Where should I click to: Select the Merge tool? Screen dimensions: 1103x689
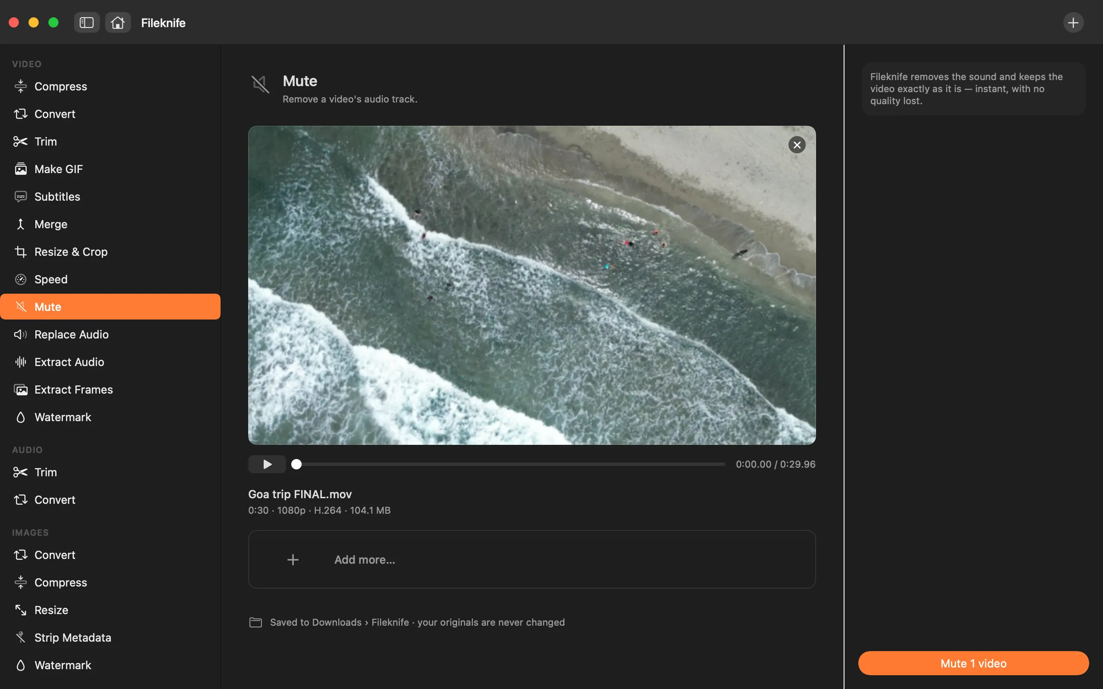coord(110,224)
